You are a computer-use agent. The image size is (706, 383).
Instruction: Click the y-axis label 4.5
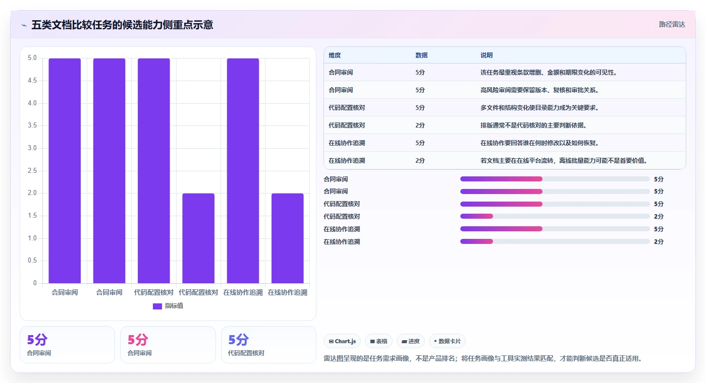pos(32,81)
